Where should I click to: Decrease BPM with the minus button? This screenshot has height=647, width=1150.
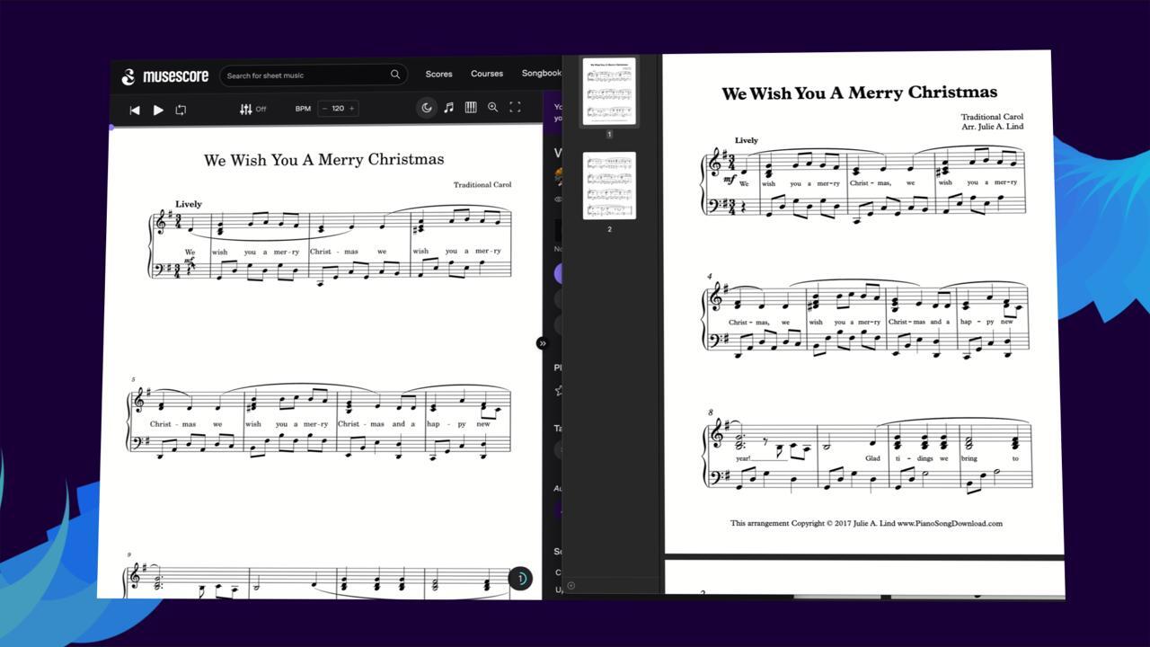point(324,109)
